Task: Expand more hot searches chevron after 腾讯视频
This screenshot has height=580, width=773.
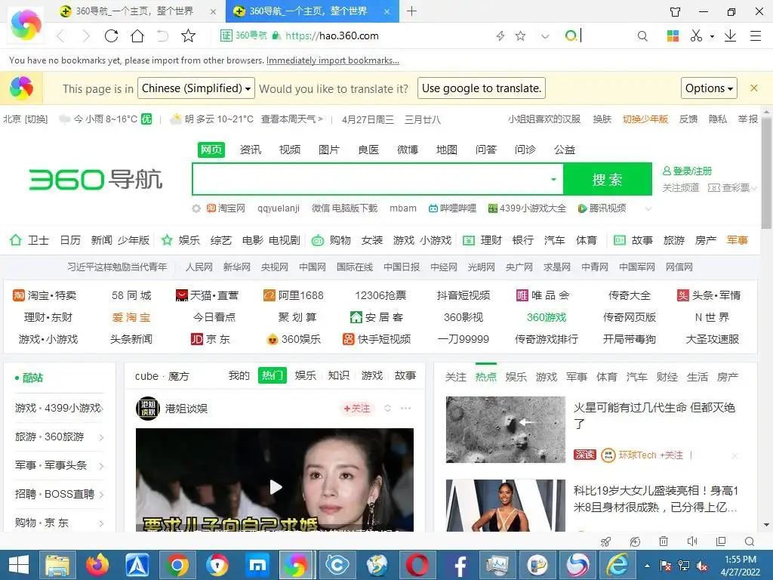Action: [648, 209]
